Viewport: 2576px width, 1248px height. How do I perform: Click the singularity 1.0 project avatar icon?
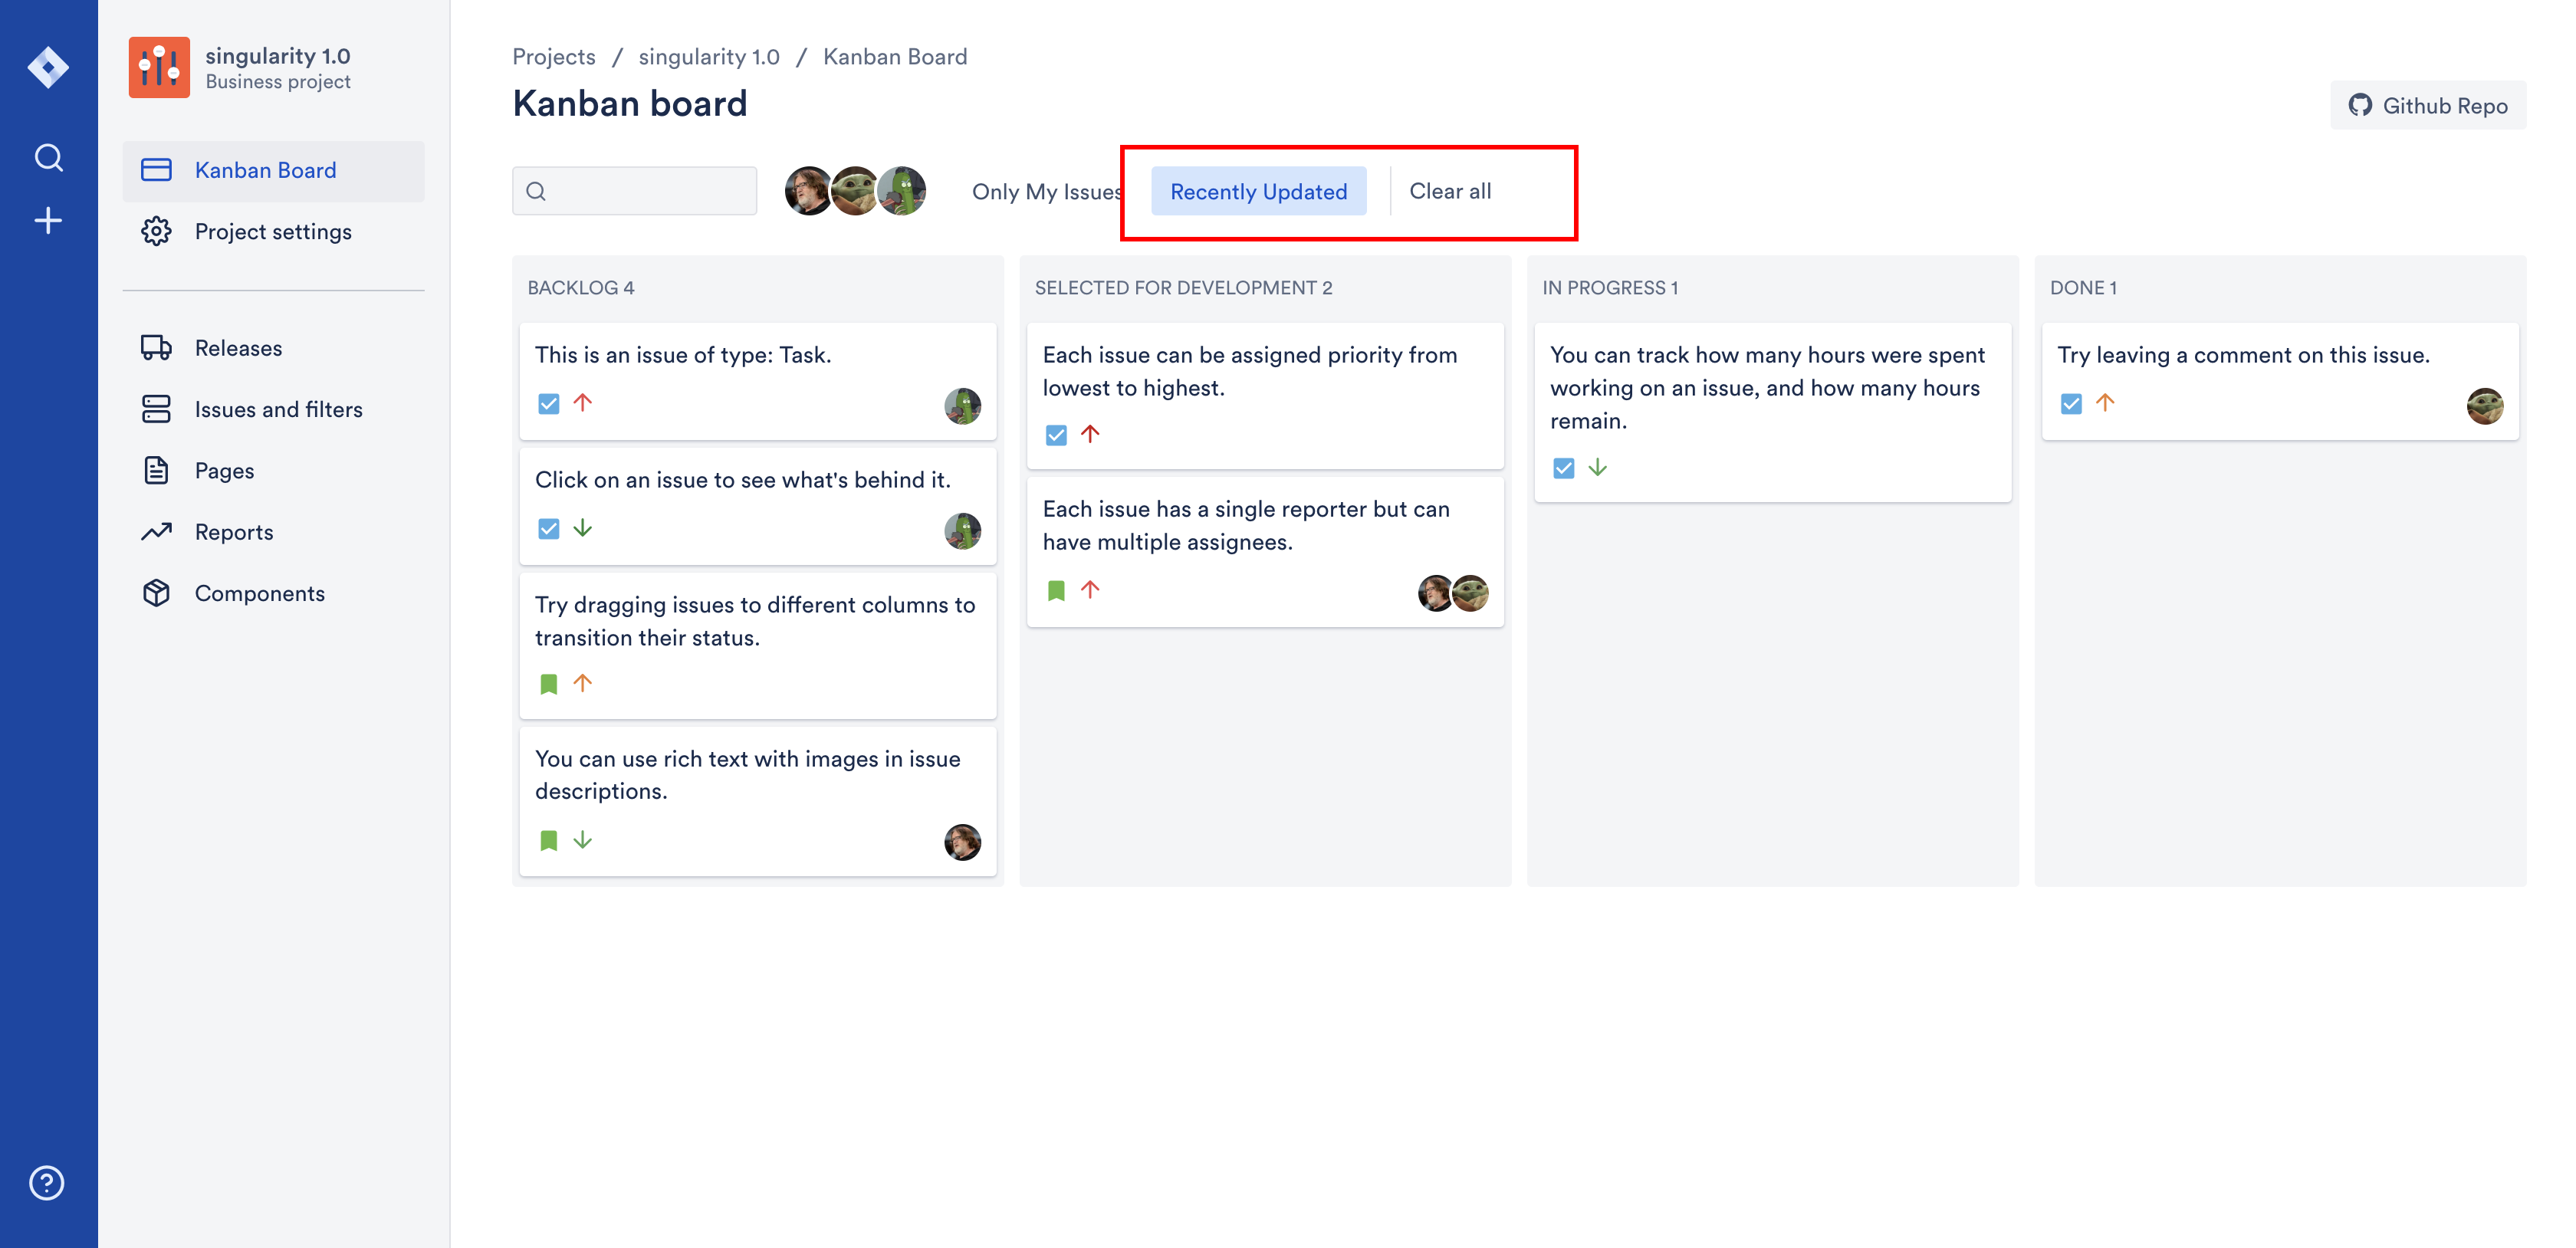pos(159,67)
